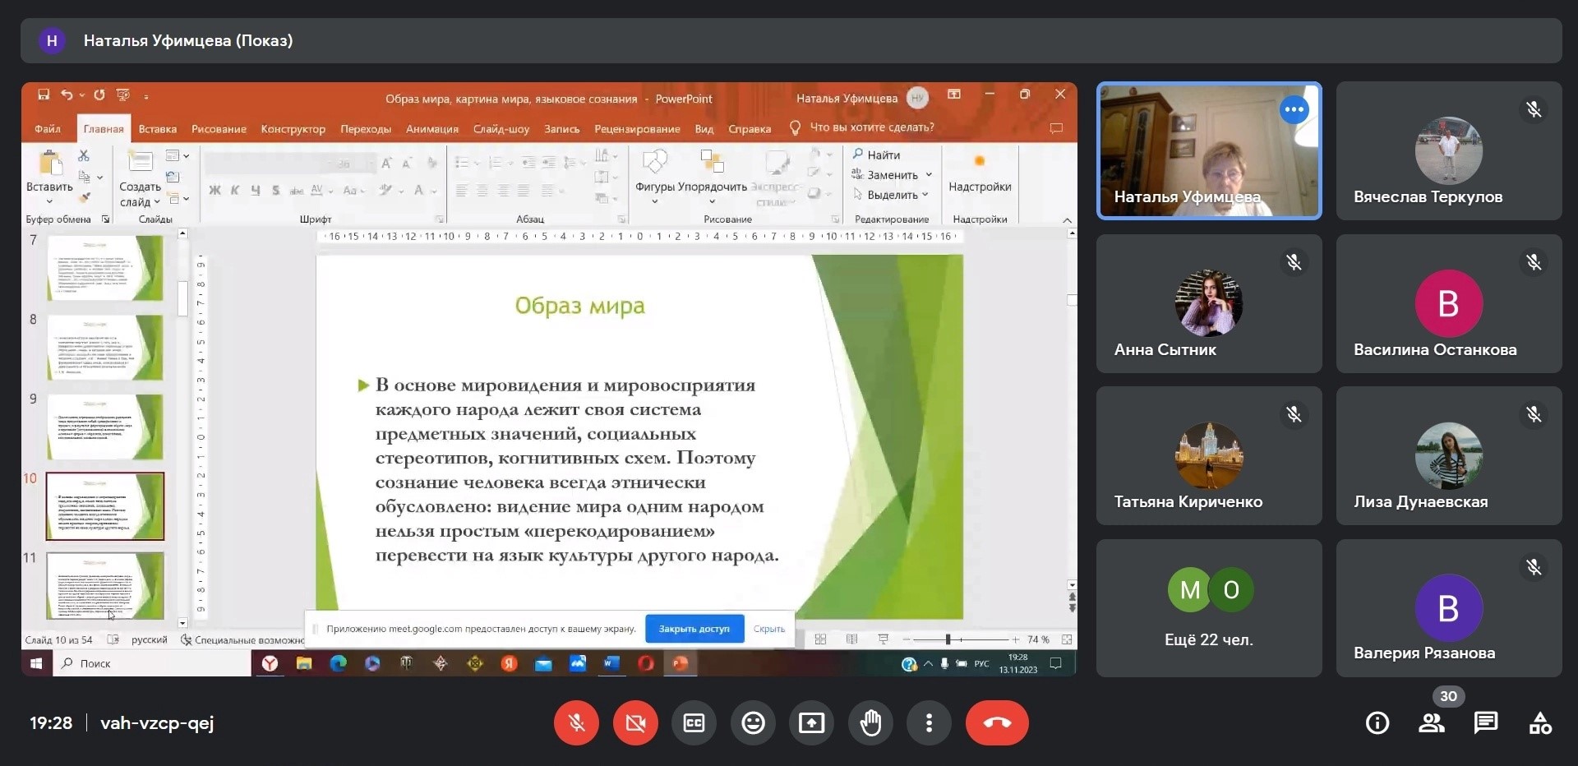Switch to the Вставка tab
The width and height of the screenshot is (1578, 766).
[158, 129]
